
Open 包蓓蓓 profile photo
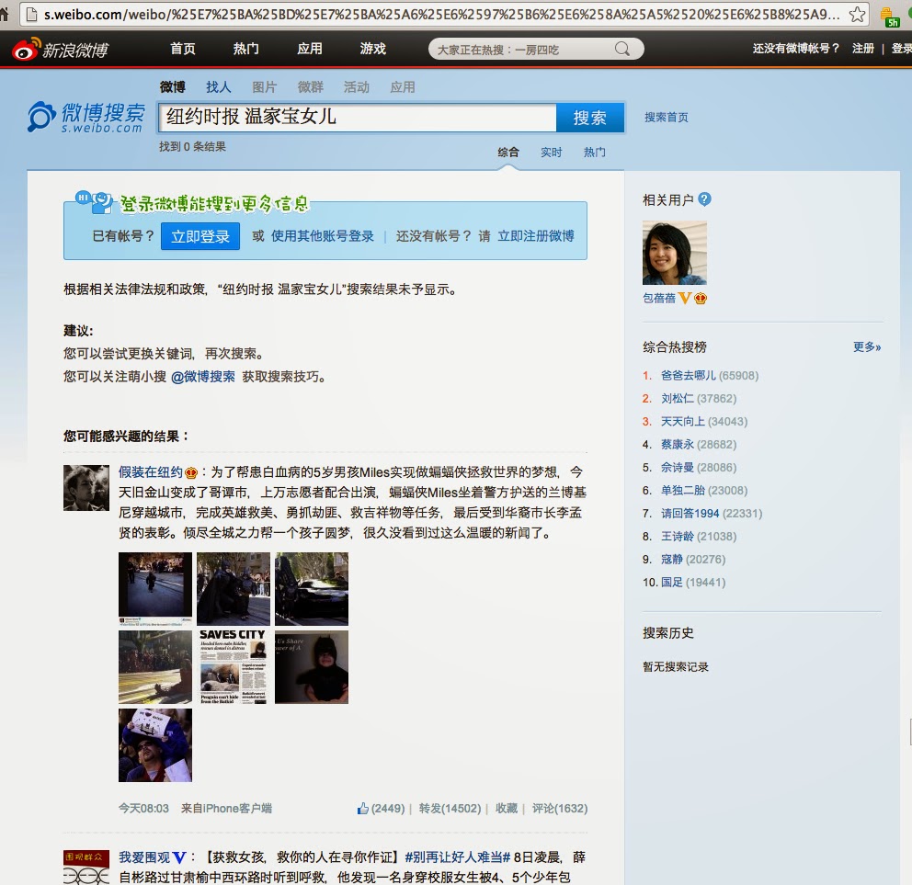click(x=675, y=253)
